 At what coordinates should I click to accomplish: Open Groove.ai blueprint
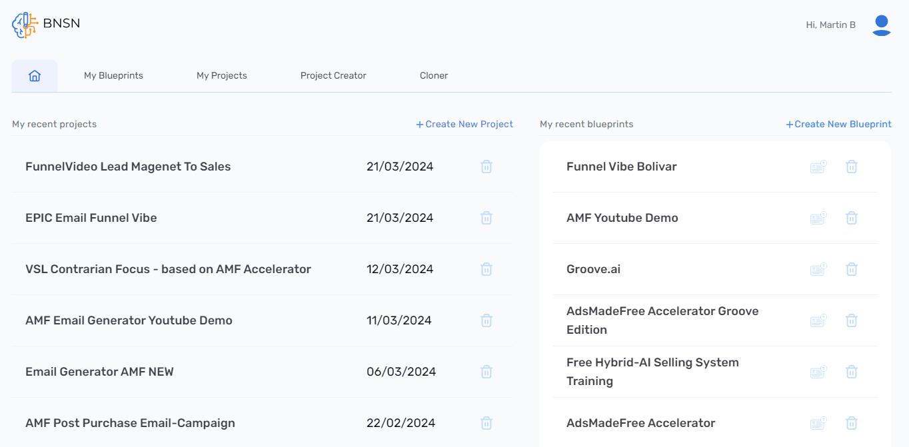pyautogui.click(x=593, y=269)
